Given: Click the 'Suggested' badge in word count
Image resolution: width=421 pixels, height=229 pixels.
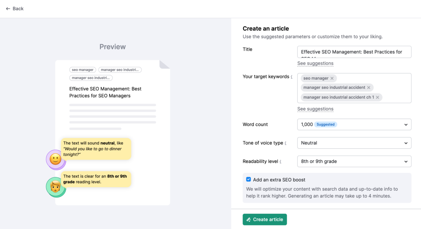Looking at the screenshot, I should click(325, 124).
